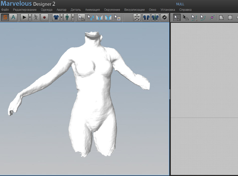This screenshot has height=176, width=238.
Task: Open dropdown arrow beside avatar figure icon
Action: pos(73,18)
